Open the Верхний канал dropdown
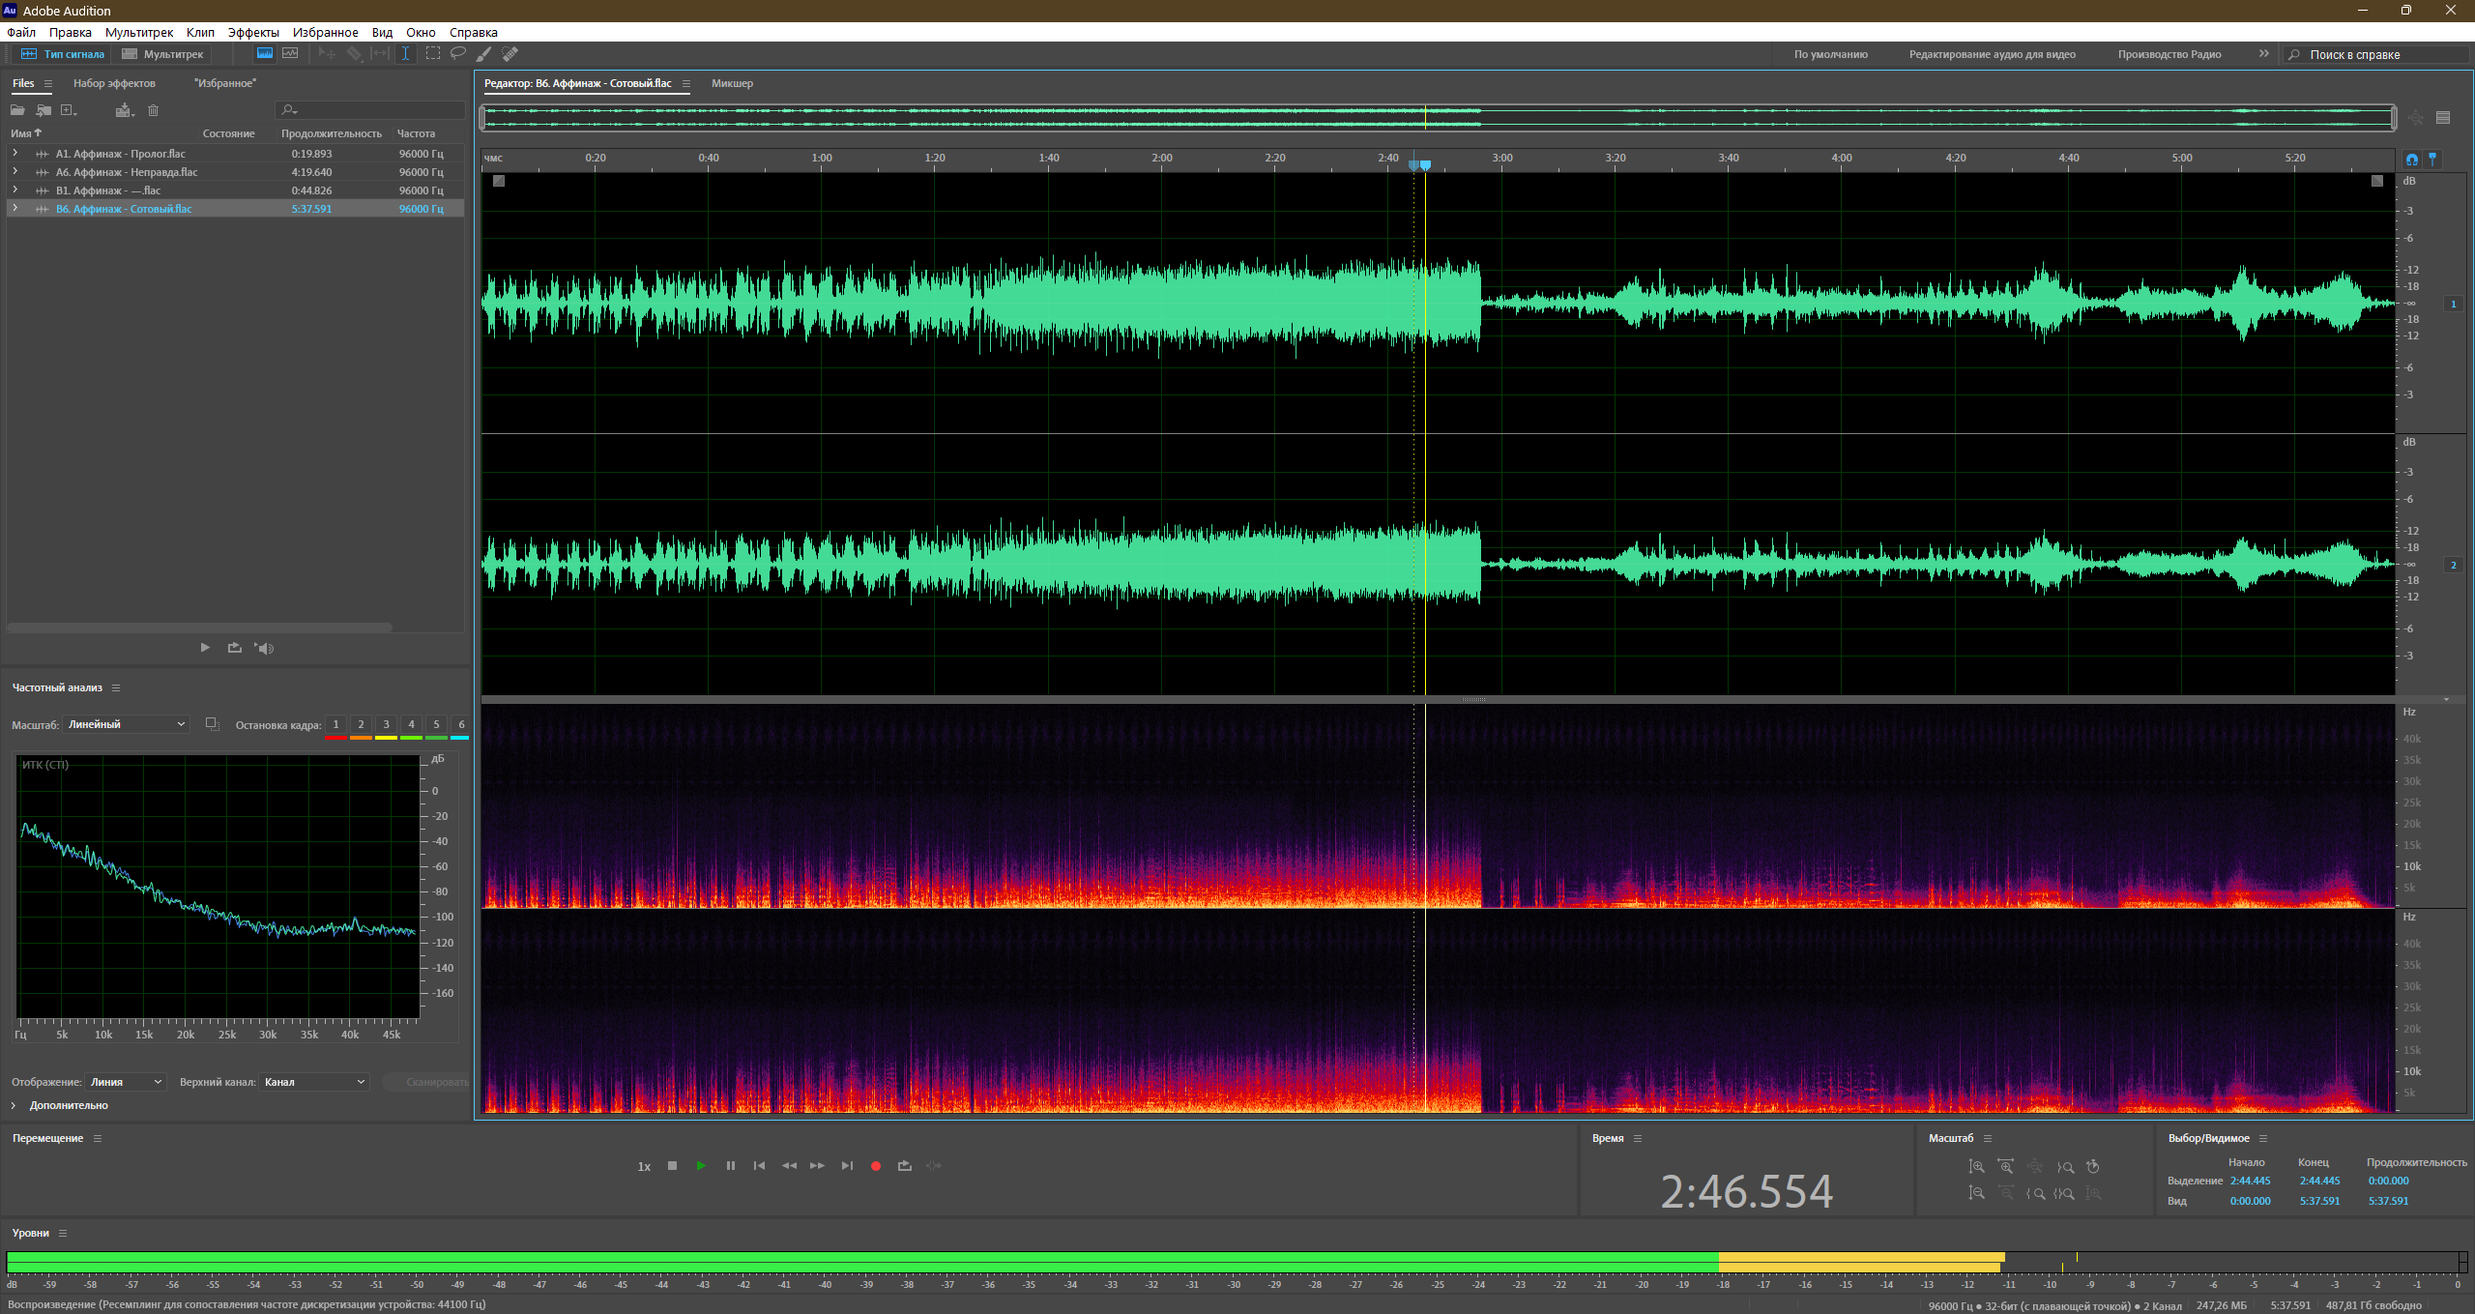Viewport: 2475px width, 1314px height. click(314, 1082)
